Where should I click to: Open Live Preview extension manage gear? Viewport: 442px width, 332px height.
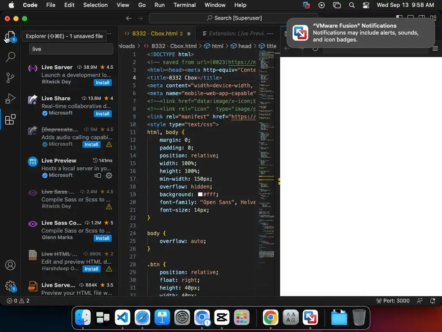pos(109,176)
